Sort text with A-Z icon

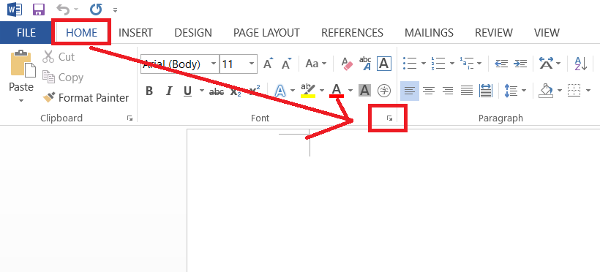[580, 64]
